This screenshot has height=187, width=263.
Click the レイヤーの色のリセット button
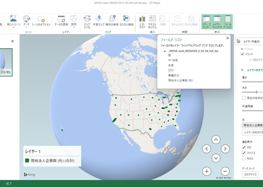tap(252, 132)
